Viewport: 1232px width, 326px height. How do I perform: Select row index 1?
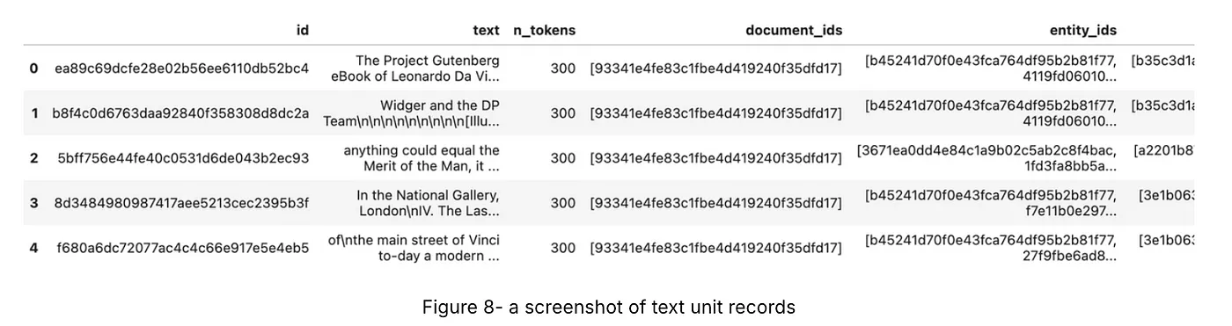coord(33,113)
